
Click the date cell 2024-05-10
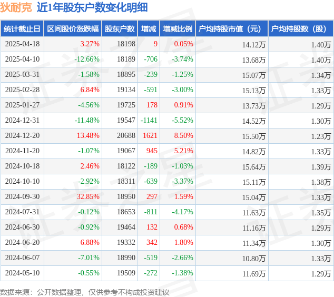pos(22,273)
